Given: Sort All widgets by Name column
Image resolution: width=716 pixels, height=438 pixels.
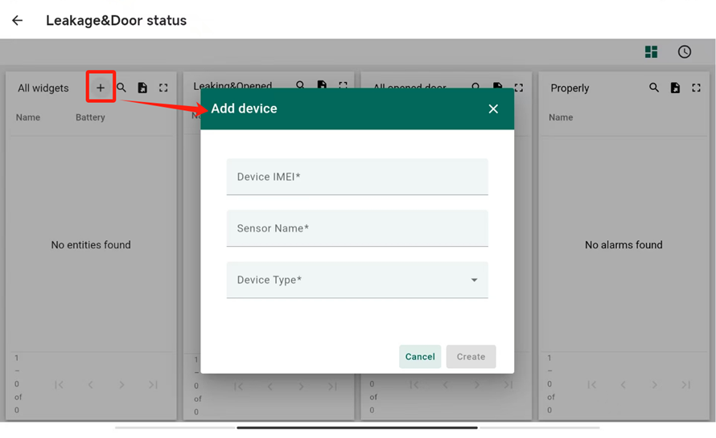Looking at the screenshot, I should [x=28, y=117].
